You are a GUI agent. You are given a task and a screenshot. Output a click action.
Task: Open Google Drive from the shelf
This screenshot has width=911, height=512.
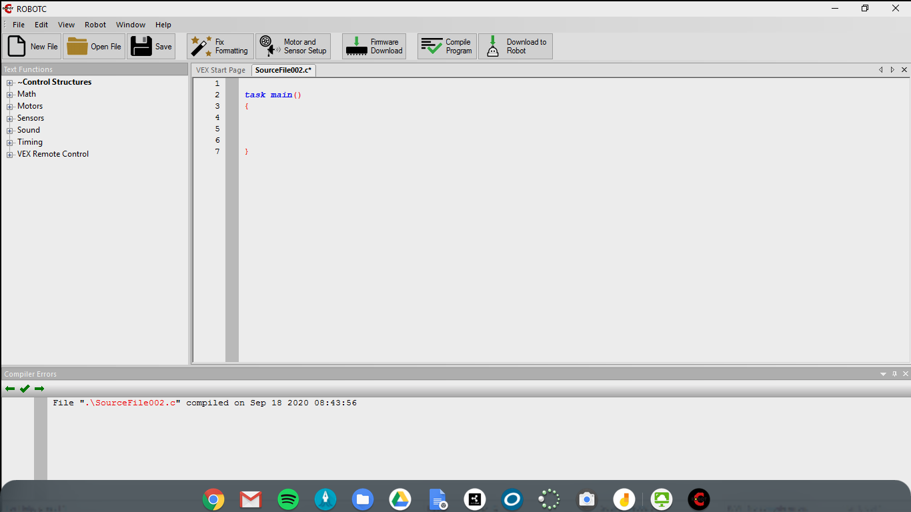tap(400, 499)
